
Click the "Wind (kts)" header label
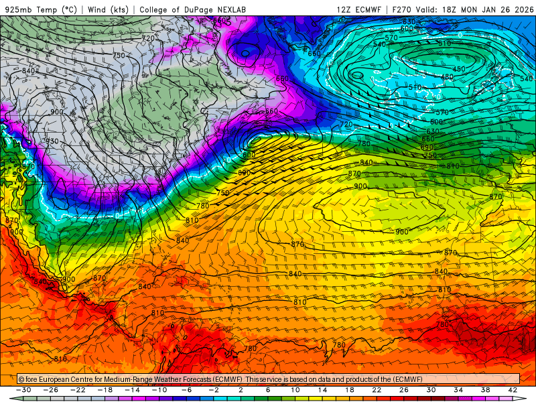[109, 9]
